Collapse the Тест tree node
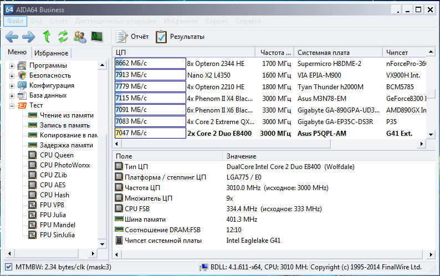 click(x=12, y=105)
